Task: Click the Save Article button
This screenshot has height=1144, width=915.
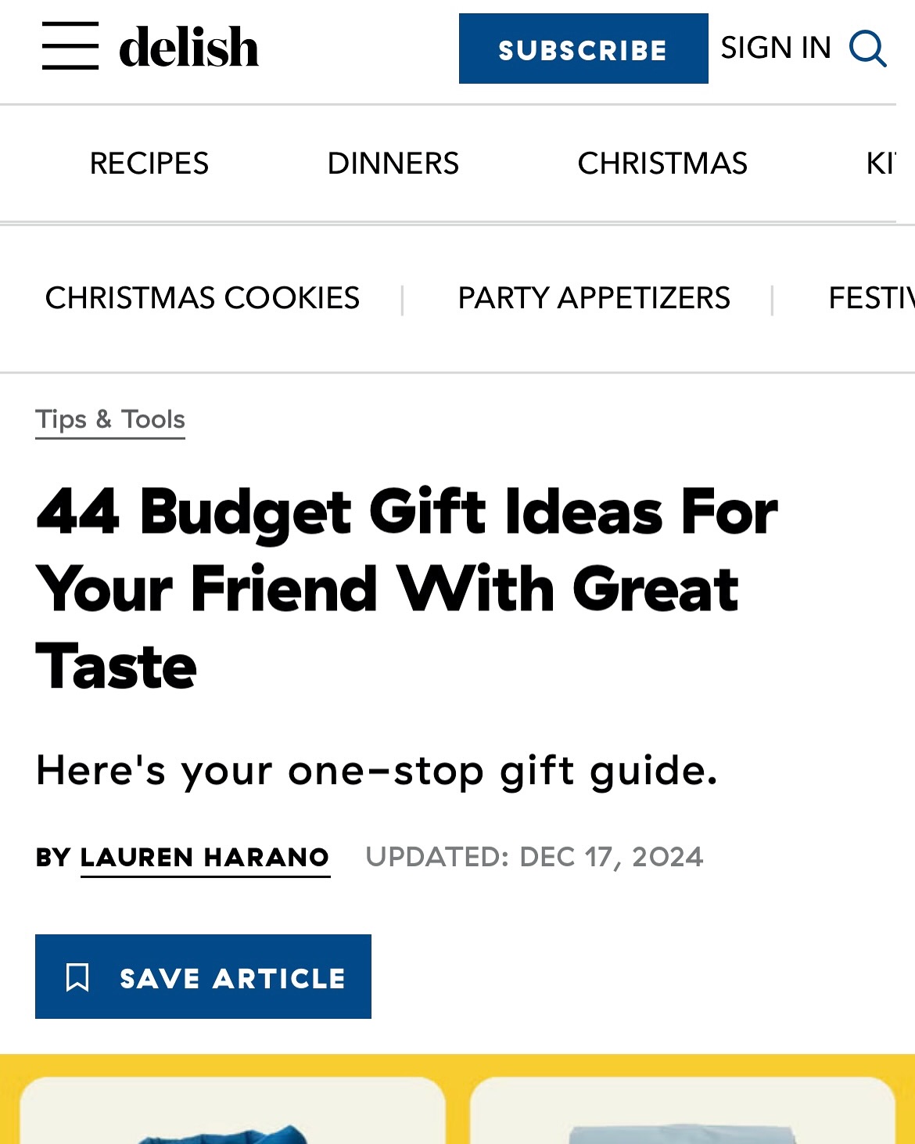Action: [x=203, y=977]
